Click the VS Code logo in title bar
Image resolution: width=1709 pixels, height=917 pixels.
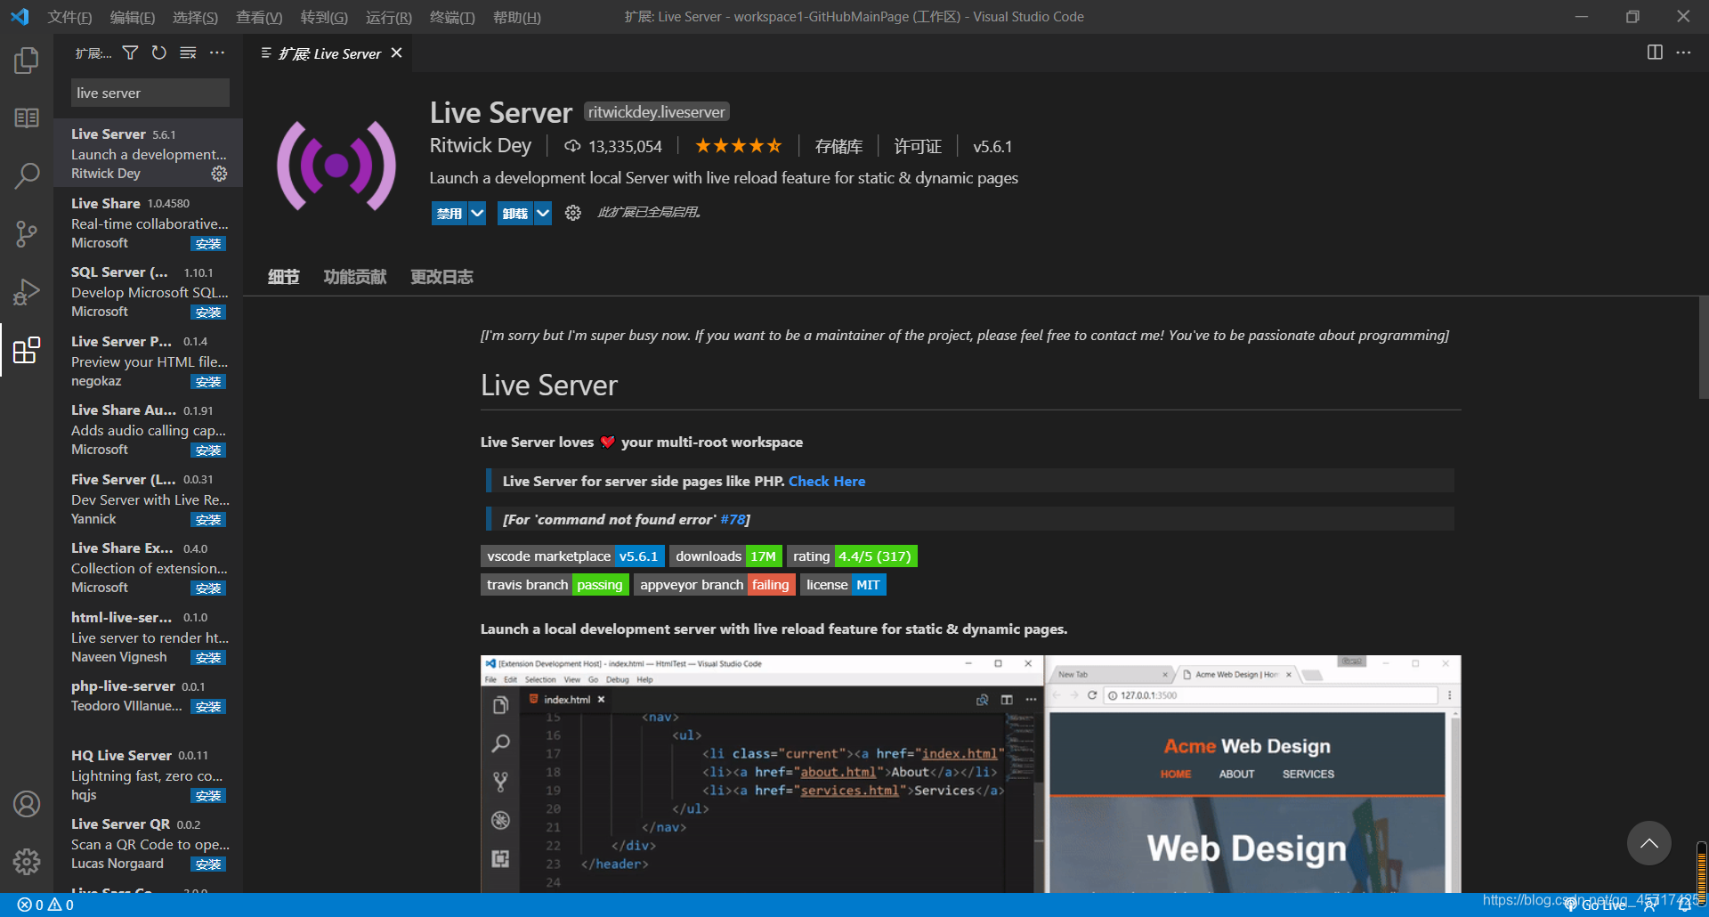click(x=20, y=17)
